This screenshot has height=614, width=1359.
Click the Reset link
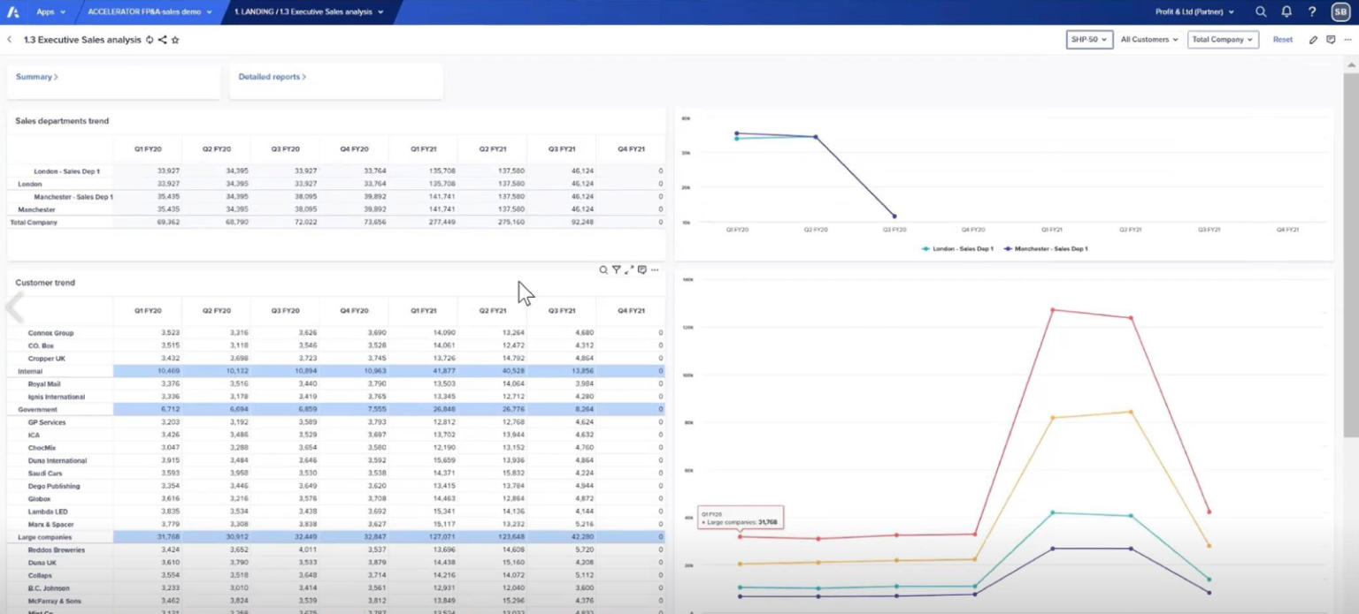(1282, 40)
